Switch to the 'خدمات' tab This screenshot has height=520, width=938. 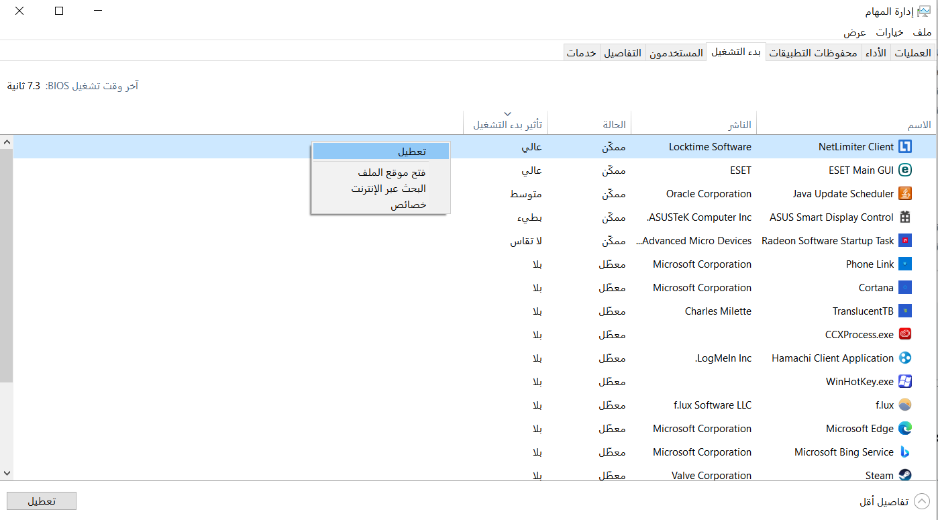582,53
